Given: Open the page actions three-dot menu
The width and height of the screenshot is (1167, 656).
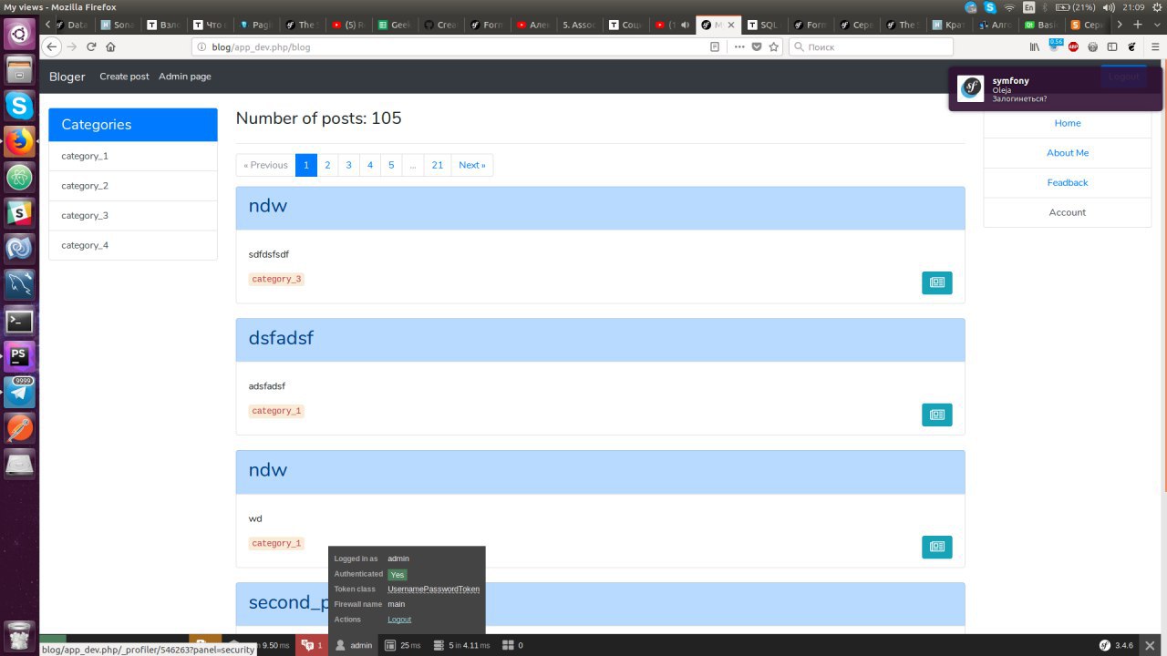Looking at the screenshot, I should tap(738, 46).
